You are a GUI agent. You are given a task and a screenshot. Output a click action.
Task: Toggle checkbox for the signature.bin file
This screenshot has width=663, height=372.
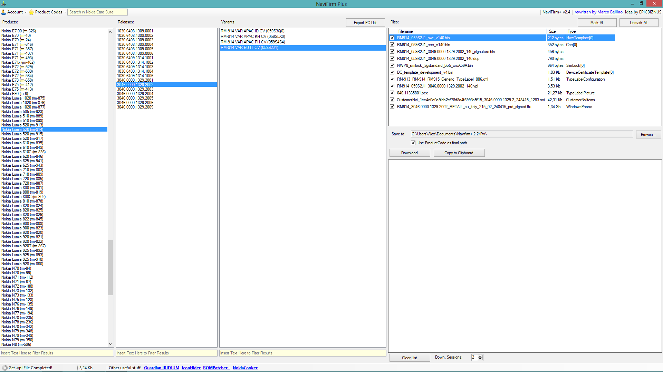[x=392, y=52]
